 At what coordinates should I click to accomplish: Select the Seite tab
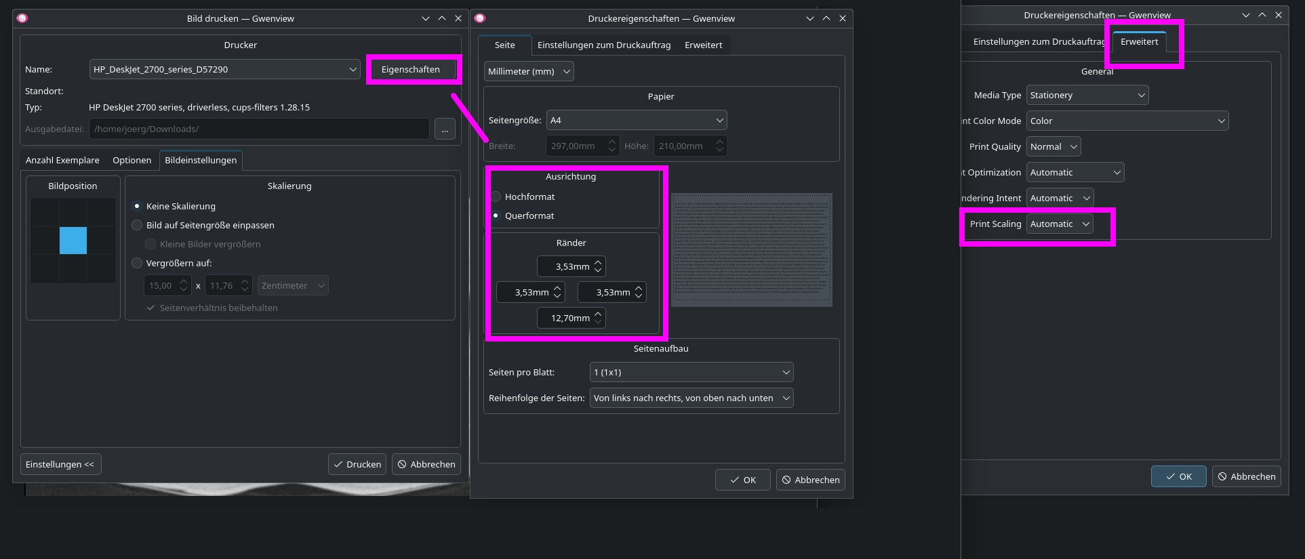coord(504,45)
